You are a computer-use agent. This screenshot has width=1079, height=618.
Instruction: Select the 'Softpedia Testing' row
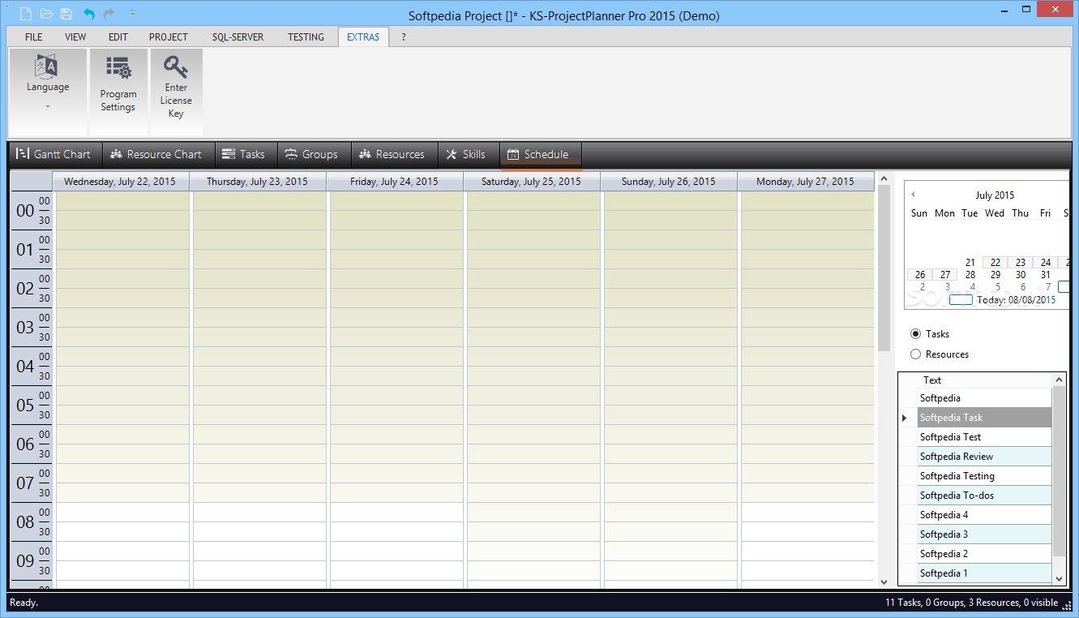(x=984, y=476)
